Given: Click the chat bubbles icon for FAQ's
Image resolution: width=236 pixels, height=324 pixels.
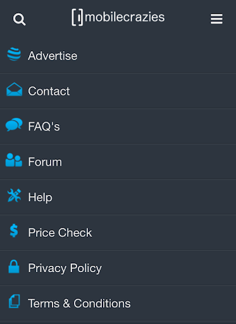Looking at the screenshot, I should click(14, 125).
